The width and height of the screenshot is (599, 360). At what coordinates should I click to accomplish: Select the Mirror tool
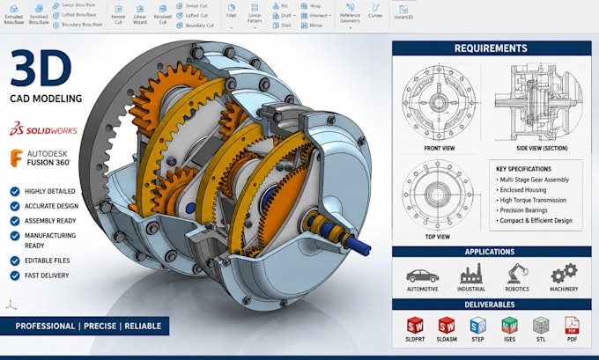click(x=311, y=26)
